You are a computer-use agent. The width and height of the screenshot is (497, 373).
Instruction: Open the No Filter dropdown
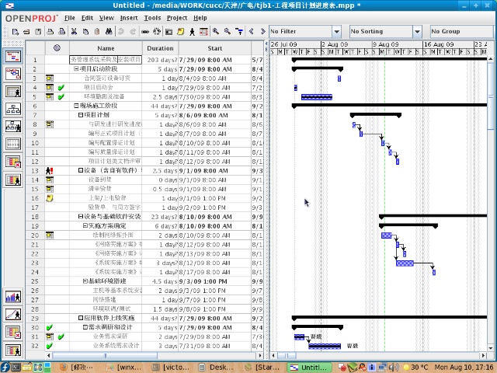304,32
